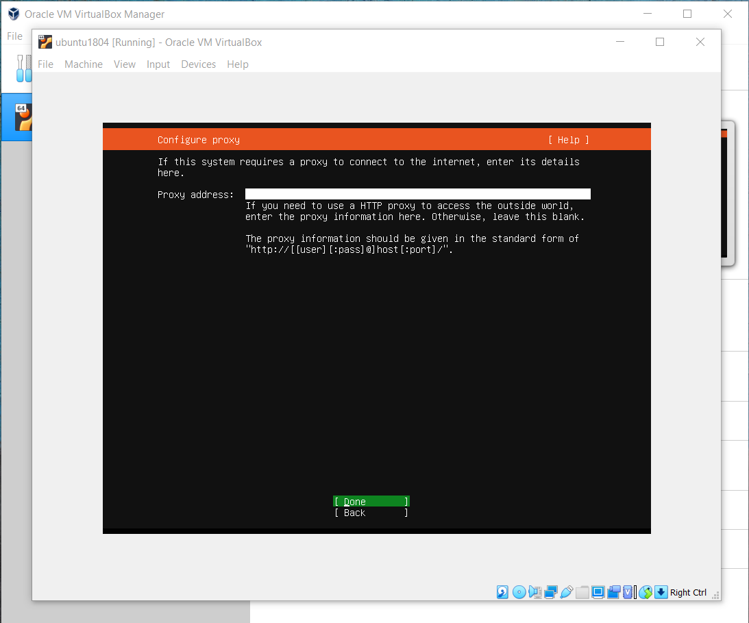
Task: Click the recording status icon
Action: [613, 592]
